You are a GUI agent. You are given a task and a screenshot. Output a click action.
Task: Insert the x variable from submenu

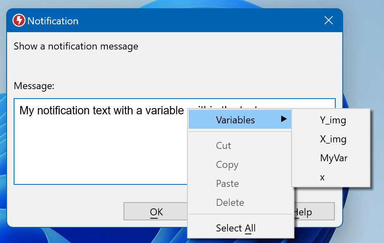[x=322, y=177]
